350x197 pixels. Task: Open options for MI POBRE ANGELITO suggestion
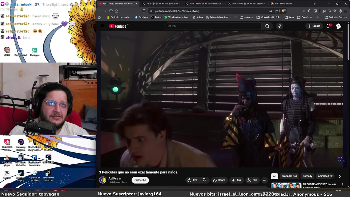[x=343, y=185]
